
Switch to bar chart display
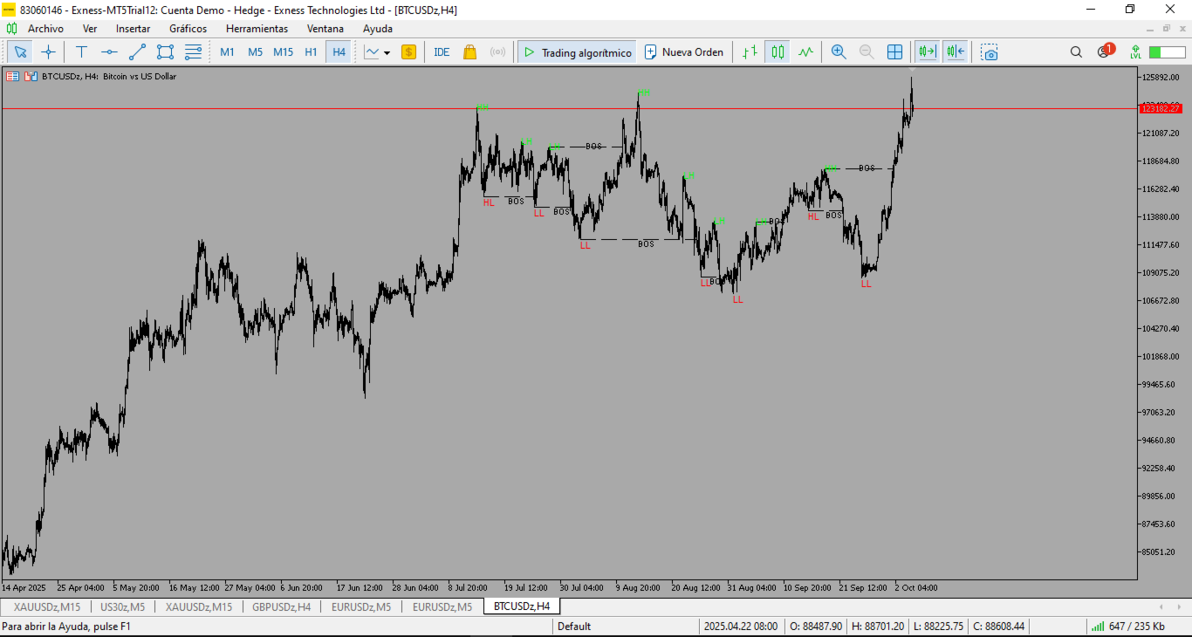(750, 52)
